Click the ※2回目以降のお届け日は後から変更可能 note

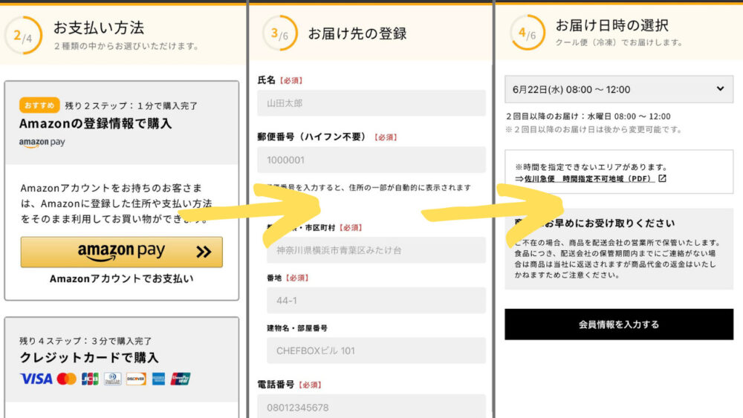point(593,129)
